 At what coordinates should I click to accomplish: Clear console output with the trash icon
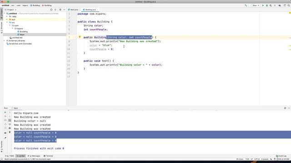pos(10,132)
